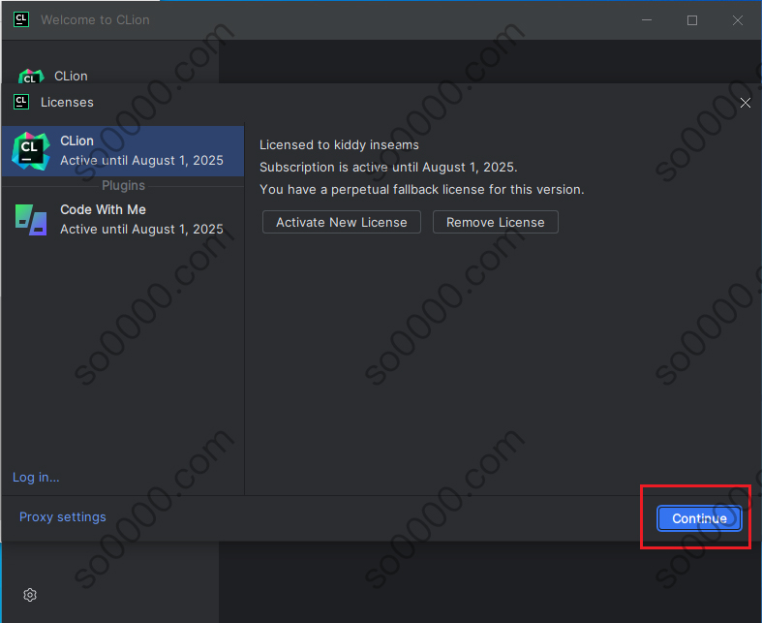Click 'Subscription is active until August 1, 2025.' text
762x623 pixels.
coord(388,168)
